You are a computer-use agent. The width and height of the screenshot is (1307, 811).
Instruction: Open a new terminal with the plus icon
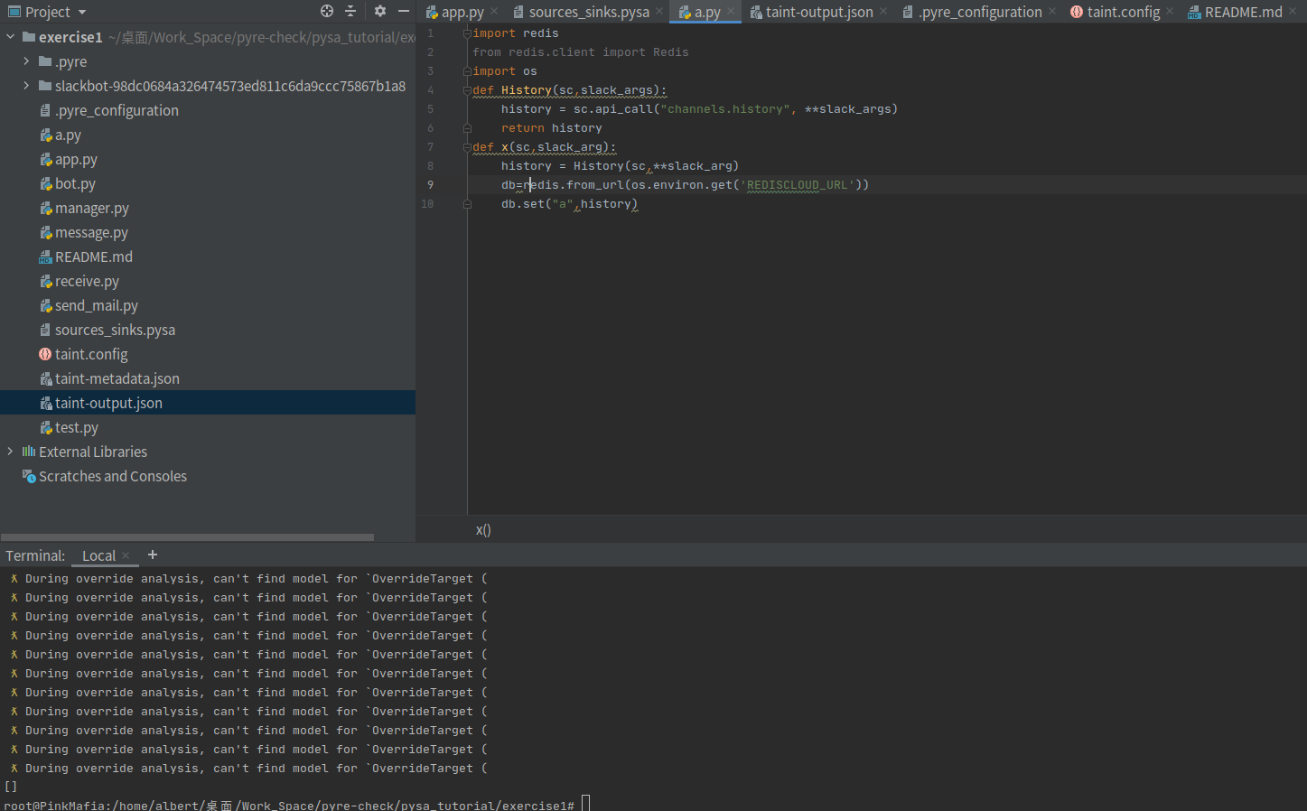pos(152,555)
